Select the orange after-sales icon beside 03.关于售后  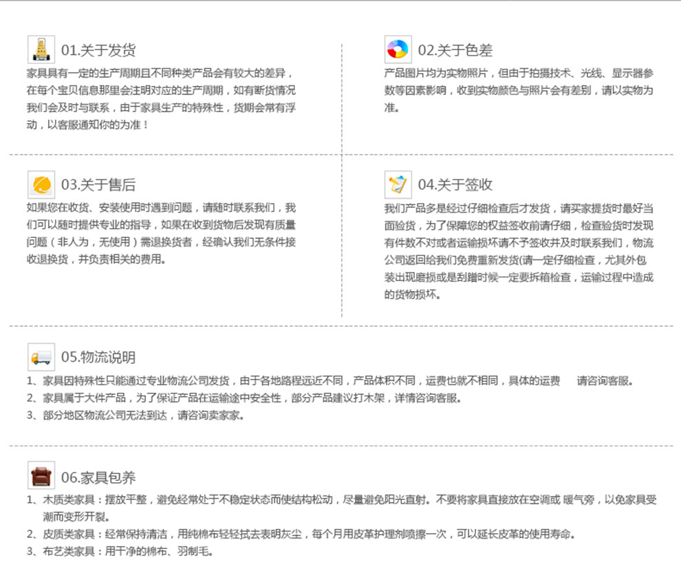(x=41, y=184)
